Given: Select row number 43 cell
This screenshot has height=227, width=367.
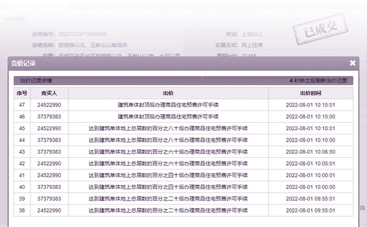Looking at the screenshot, I should tap(22, 152).
